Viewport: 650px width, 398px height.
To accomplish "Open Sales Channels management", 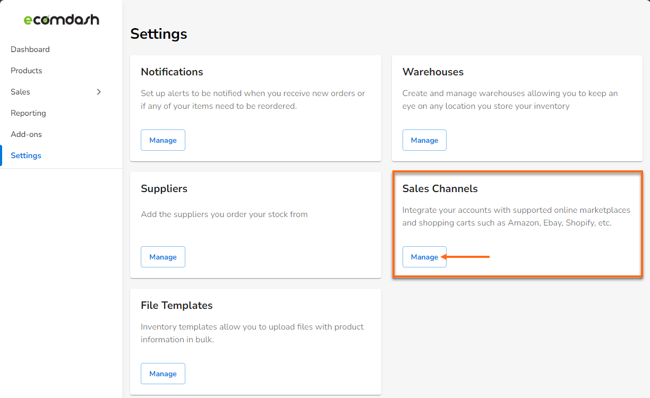I will point(424,256).
